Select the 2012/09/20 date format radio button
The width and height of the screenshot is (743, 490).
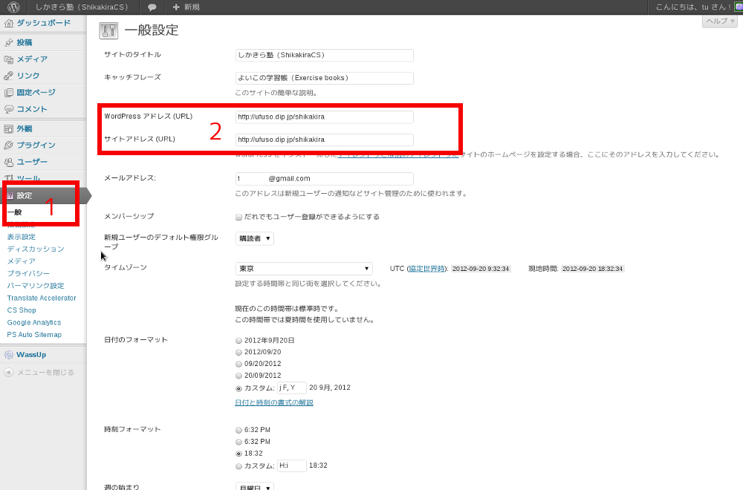pos(239,352)
